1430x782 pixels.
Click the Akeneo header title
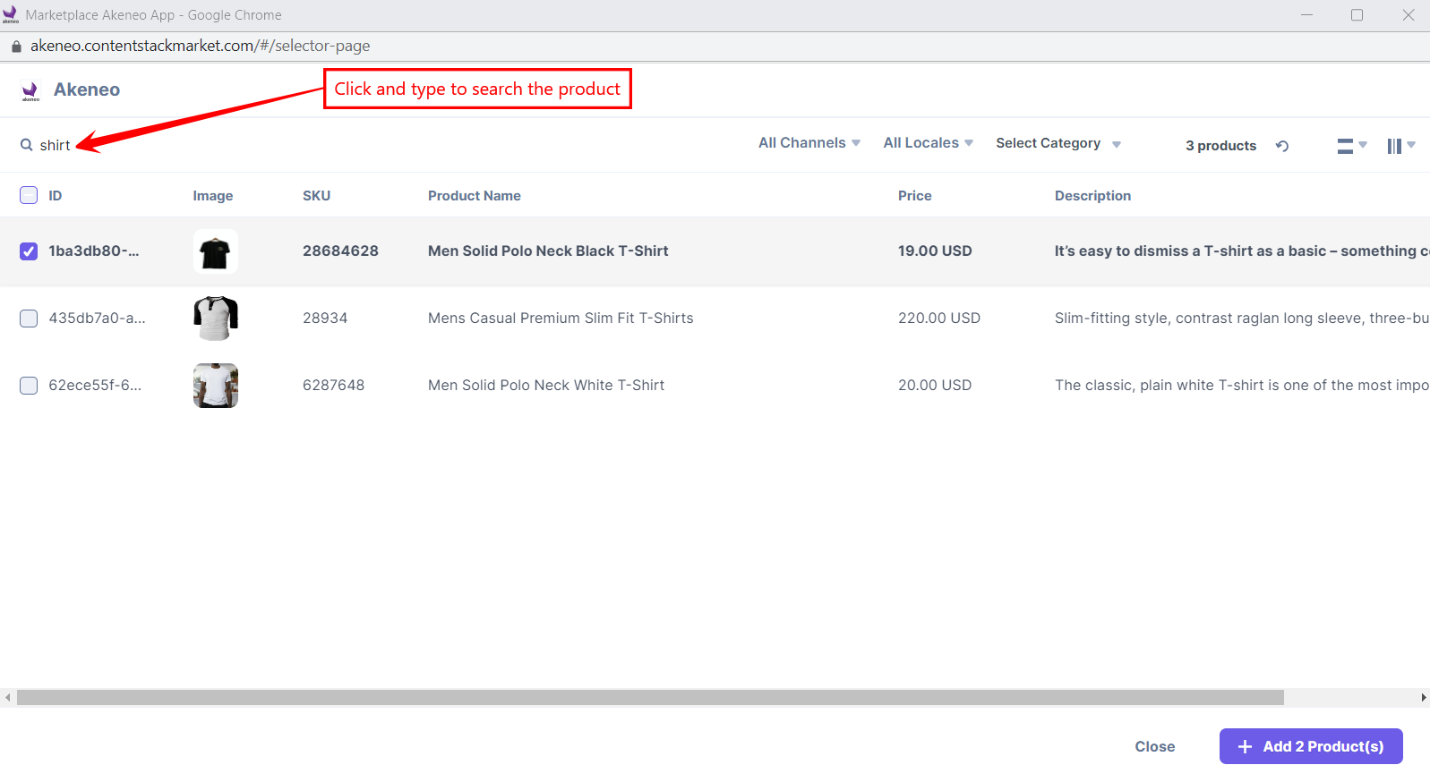tap(87, 89)
